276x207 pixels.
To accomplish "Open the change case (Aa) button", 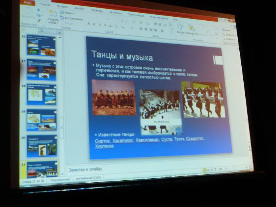I will (x=123, y=27).
